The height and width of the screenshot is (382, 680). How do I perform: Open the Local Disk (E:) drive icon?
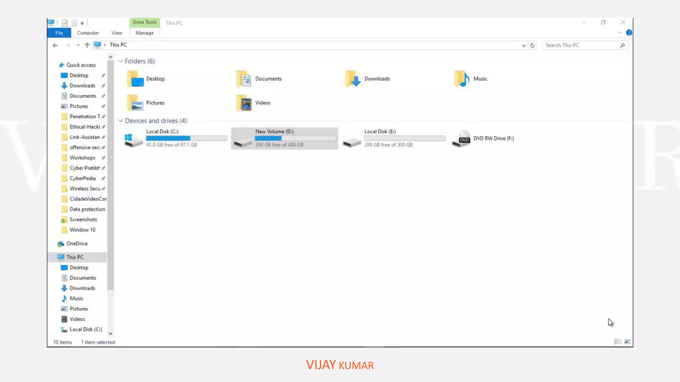click(x=352, y=139)
